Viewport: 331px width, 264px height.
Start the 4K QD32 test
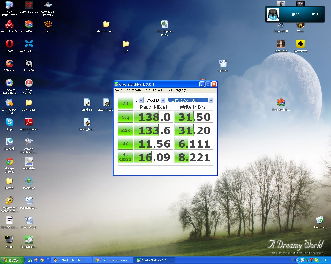[x=125, y=157]
